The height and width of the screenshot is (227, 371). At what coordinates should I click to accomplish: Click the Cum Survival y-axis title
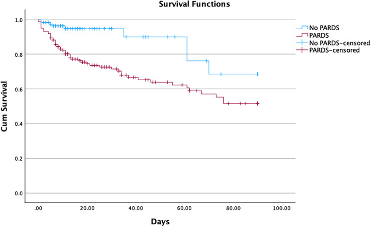pos(4,106)
